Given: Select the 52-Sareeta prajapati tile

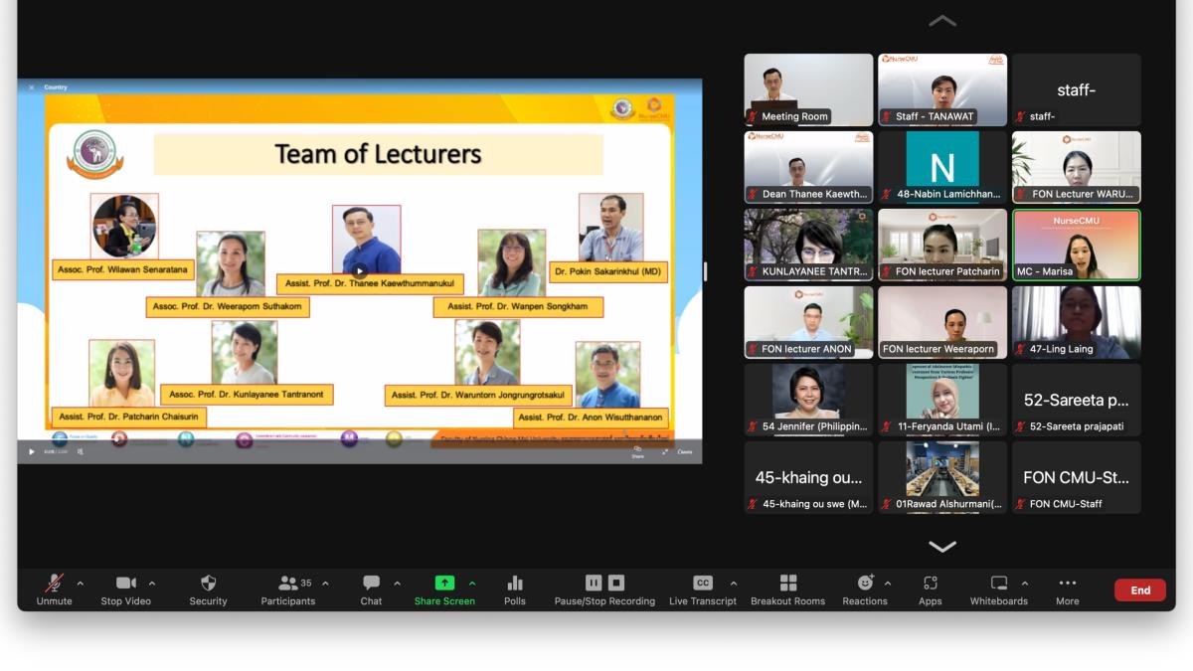Looking at the screenshot, I should (1077, 400).
